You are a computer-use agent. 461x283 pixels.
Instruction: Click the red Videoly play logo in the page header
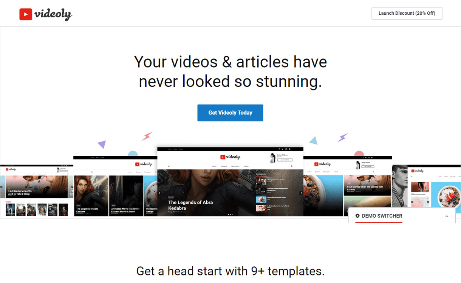26,14
